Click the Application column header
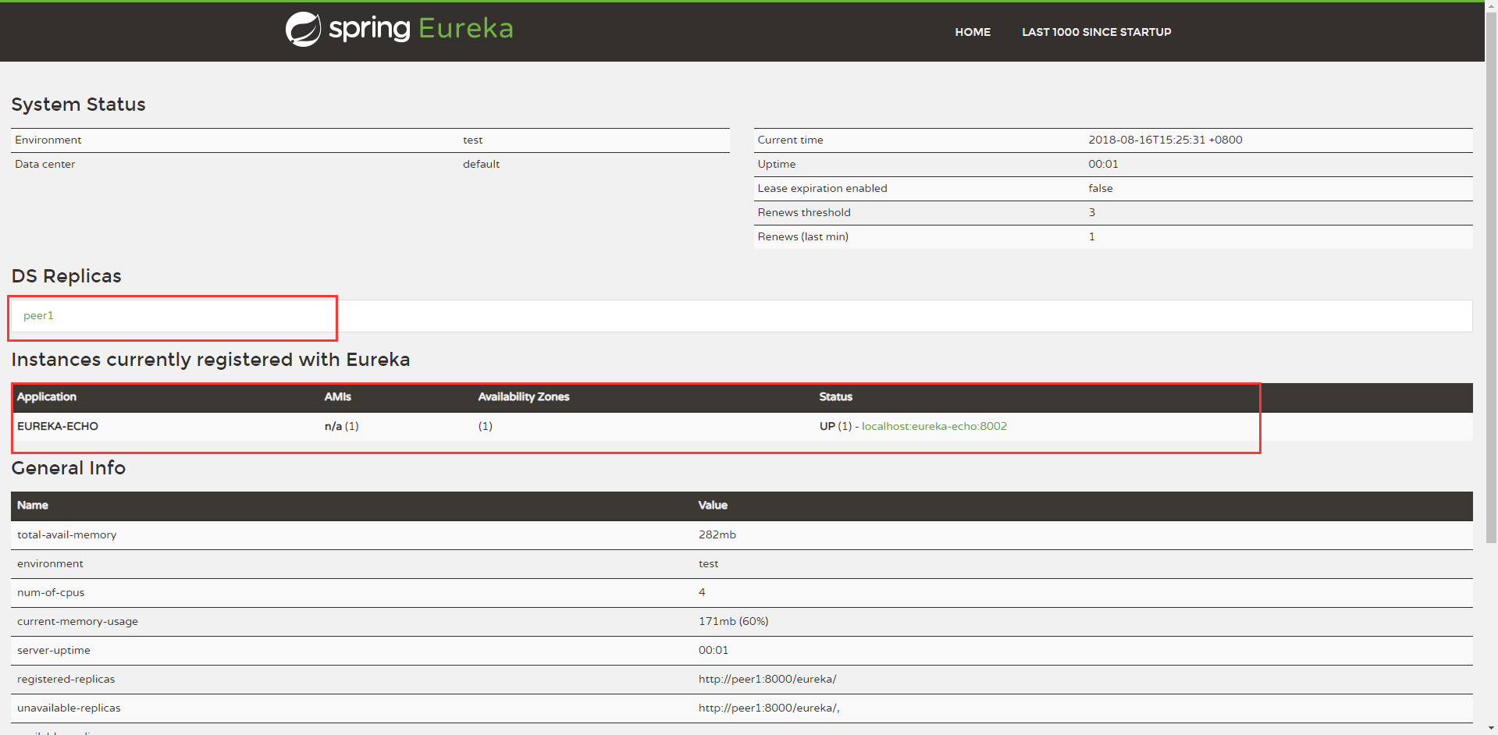The height and width of the screenshot is (735, 1498). click(47, 396)
